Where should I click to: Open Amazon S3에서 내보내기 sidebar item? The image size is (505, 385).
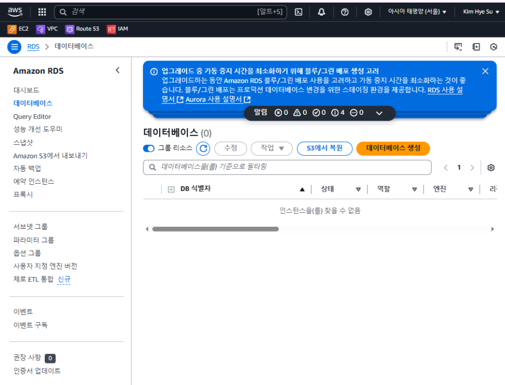click(x=50, y=156)
